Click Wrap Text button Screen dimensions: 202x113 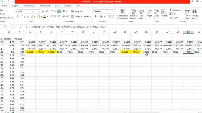[x=77, y=11]
